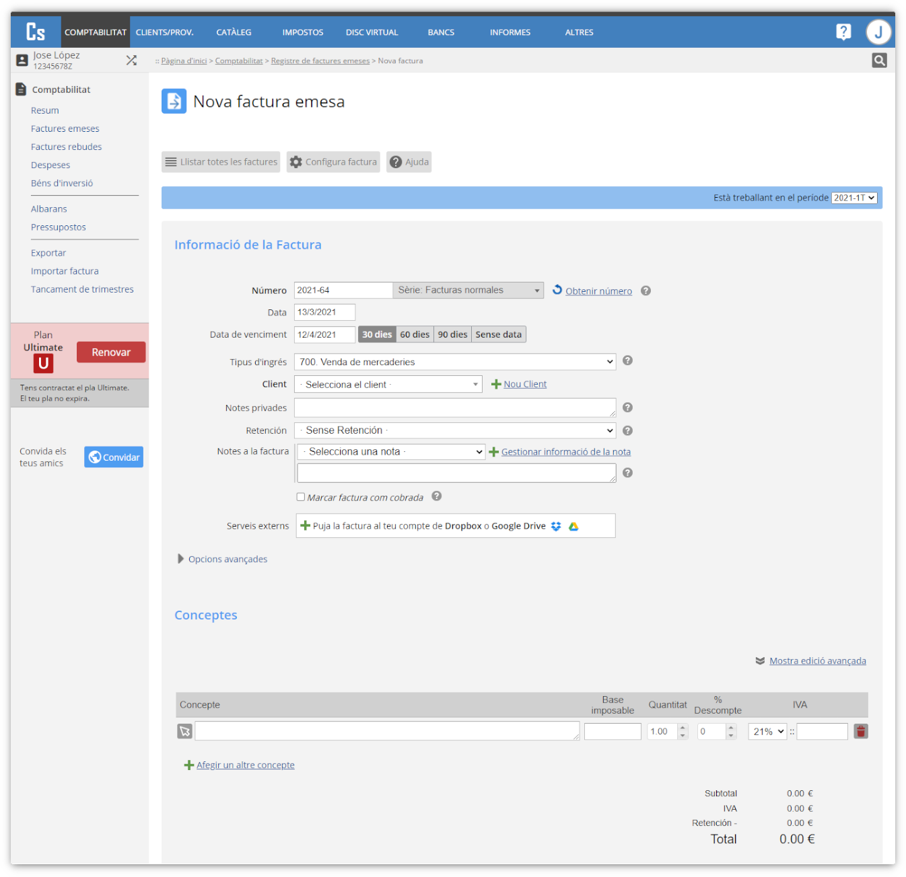
Task: Open Tancament de trimestres in the sidebar
Action: tap(82, 289)
